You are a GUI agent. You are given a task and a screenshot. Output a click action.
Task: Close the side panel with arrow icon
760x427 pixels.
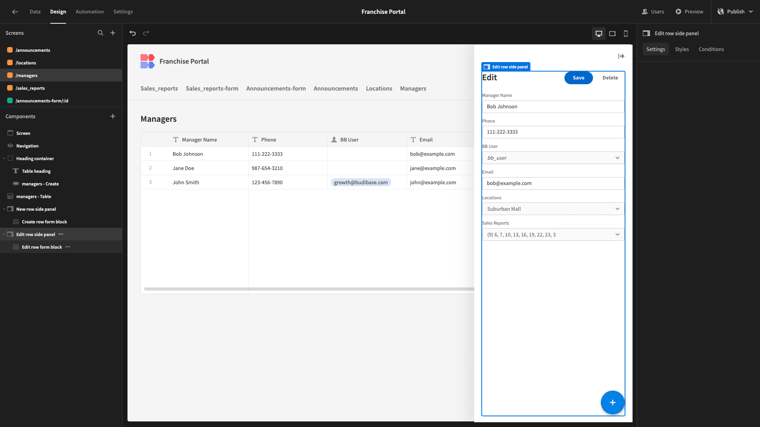point(621,57)
